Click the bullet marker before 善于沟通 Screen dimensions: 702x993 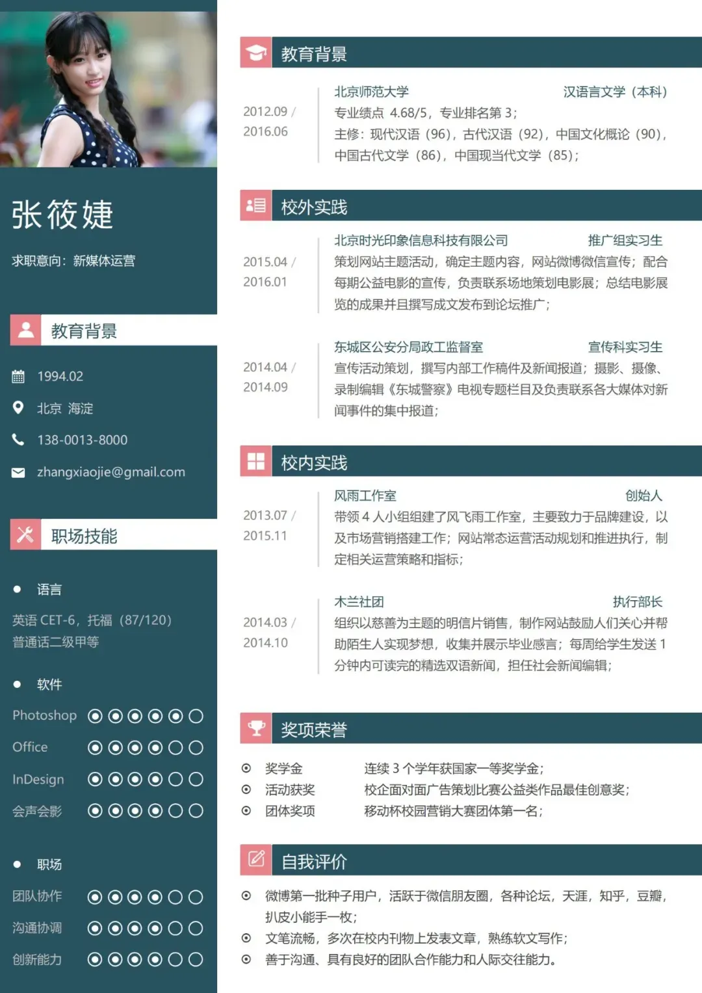coord(246,959)
